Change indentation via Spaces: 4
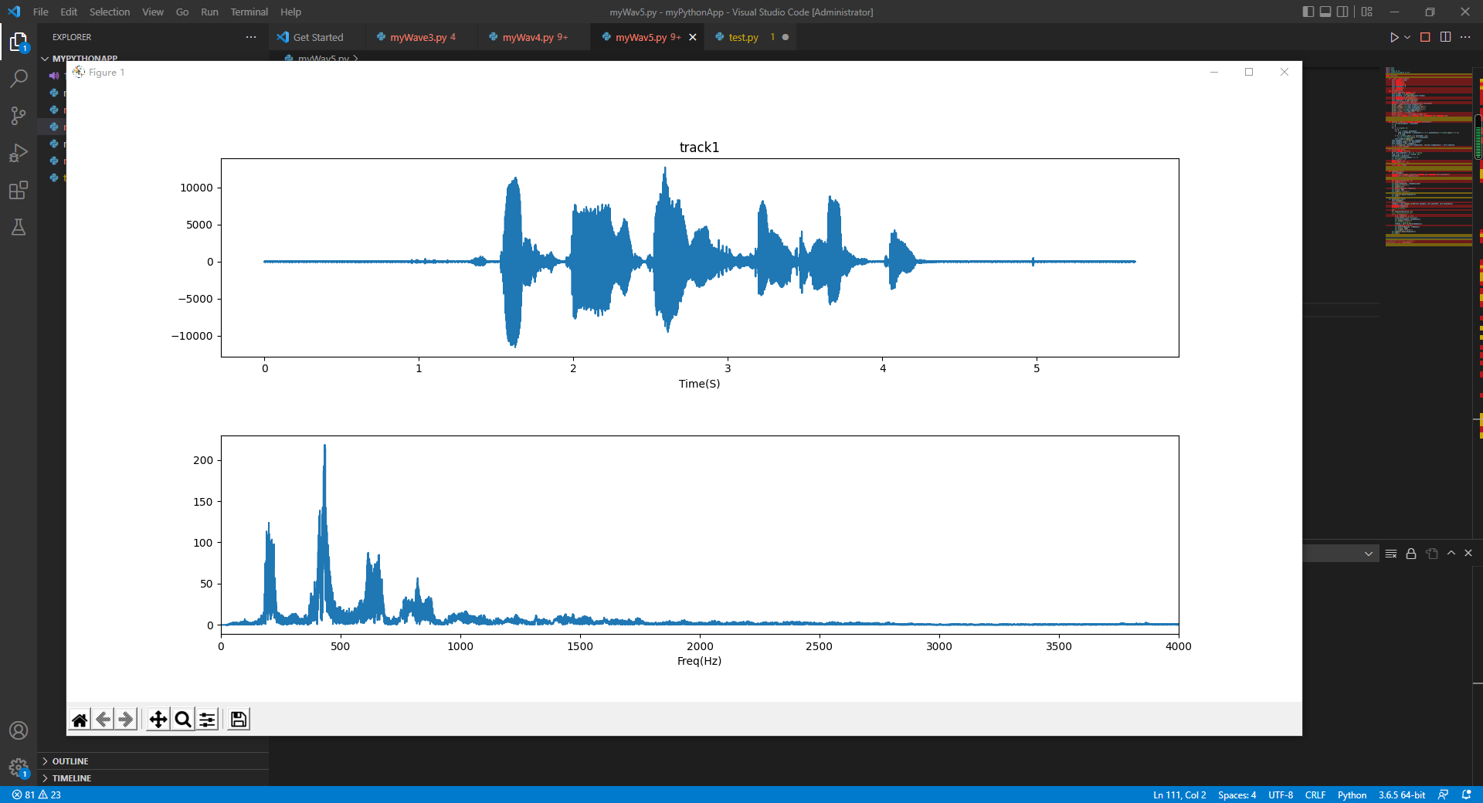1483x803 pixels. tap(1237, 795)
